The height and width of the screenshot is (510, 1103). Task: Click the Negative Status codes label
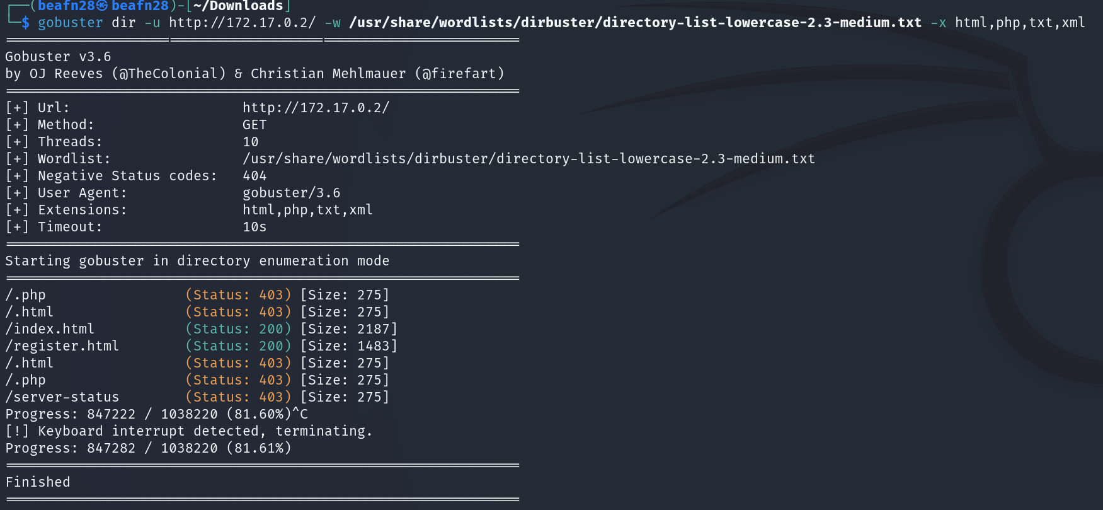coord(127,176)
